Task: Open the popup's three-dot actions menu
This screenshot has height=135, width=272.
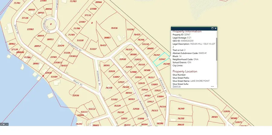Action: 212,87
